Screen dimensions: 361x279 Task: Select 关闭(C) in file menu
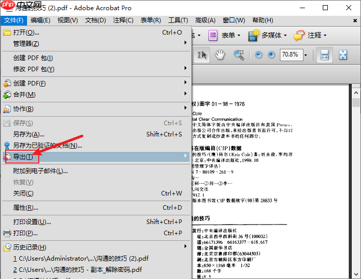(96, 193)
